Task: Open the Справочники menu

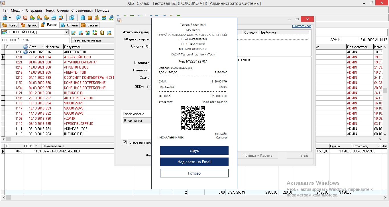Action: tap(82, 11)
